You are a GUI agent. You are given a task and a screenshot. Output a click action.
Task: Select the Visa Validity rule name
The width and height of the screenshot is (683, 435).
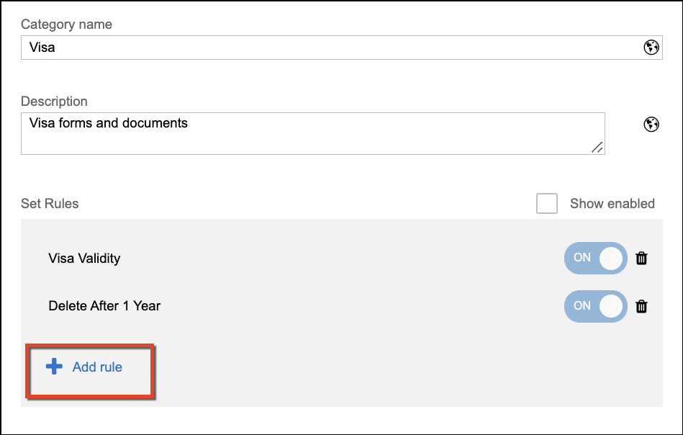[84, 258]
